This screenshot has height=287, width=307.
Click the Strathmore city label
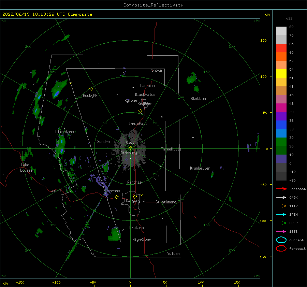click(166, 202)
